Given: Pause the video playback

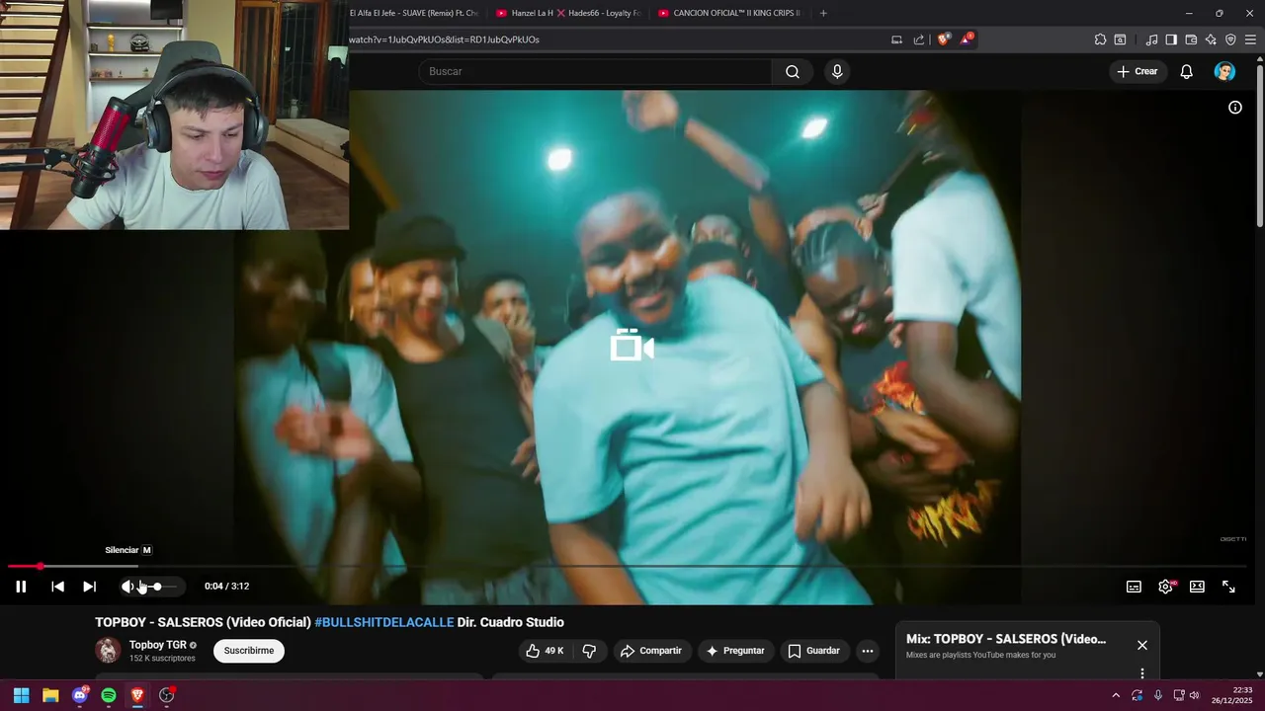Looking at the screenshot, I should pyautogui.click(x=21, y=587).
